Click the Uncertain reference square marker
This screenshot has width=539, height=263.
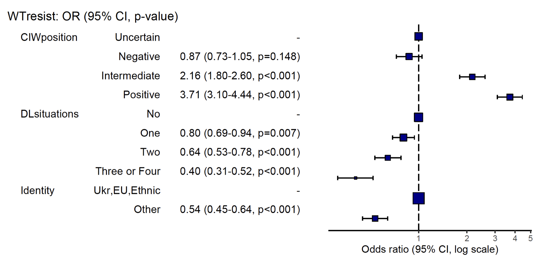tap(419, 36)
